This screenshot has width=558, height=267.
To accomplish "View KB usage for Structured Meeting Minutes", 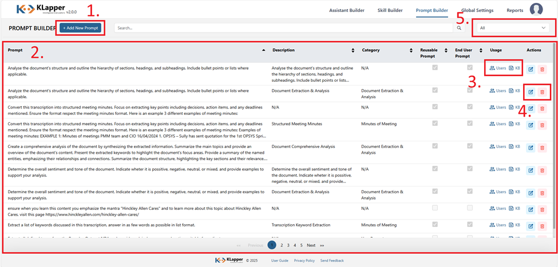I will (515, 123).
